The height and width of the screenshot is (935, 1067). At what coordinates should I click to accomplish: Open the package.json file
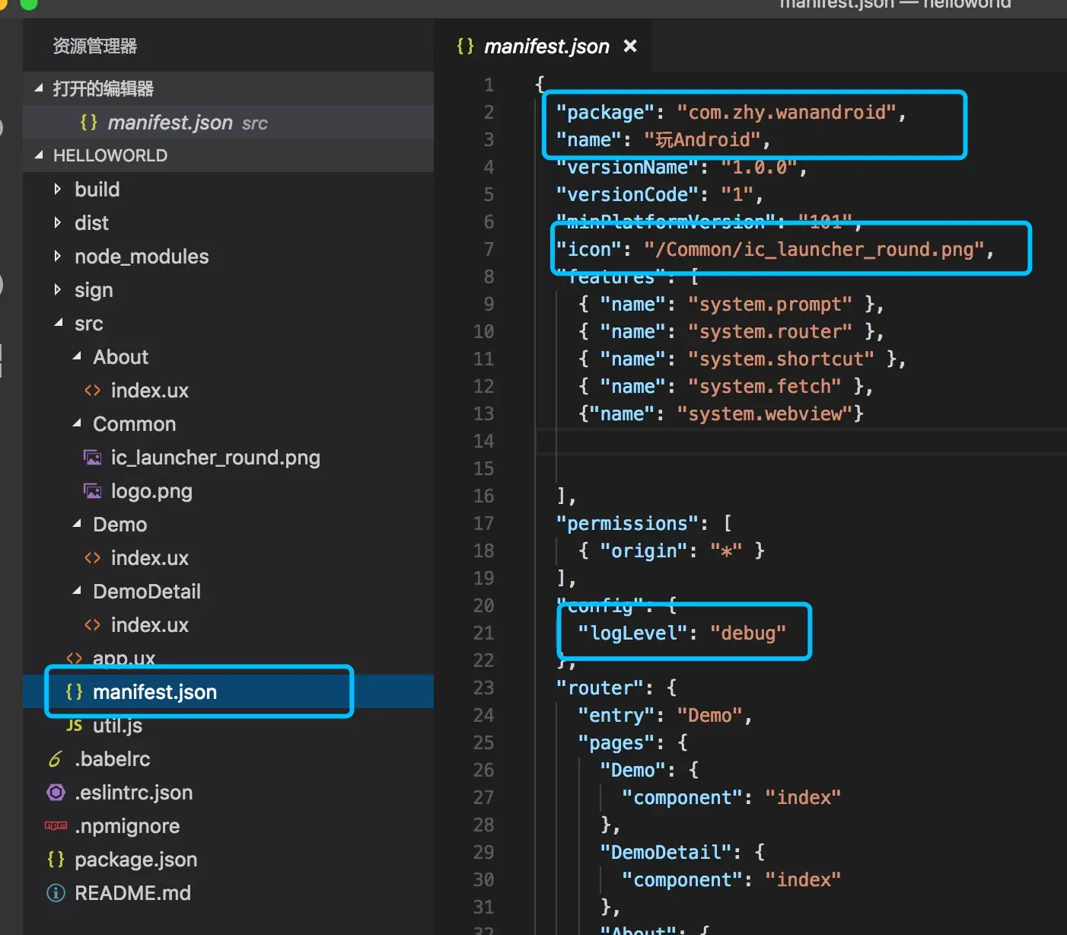click(135, 860)
